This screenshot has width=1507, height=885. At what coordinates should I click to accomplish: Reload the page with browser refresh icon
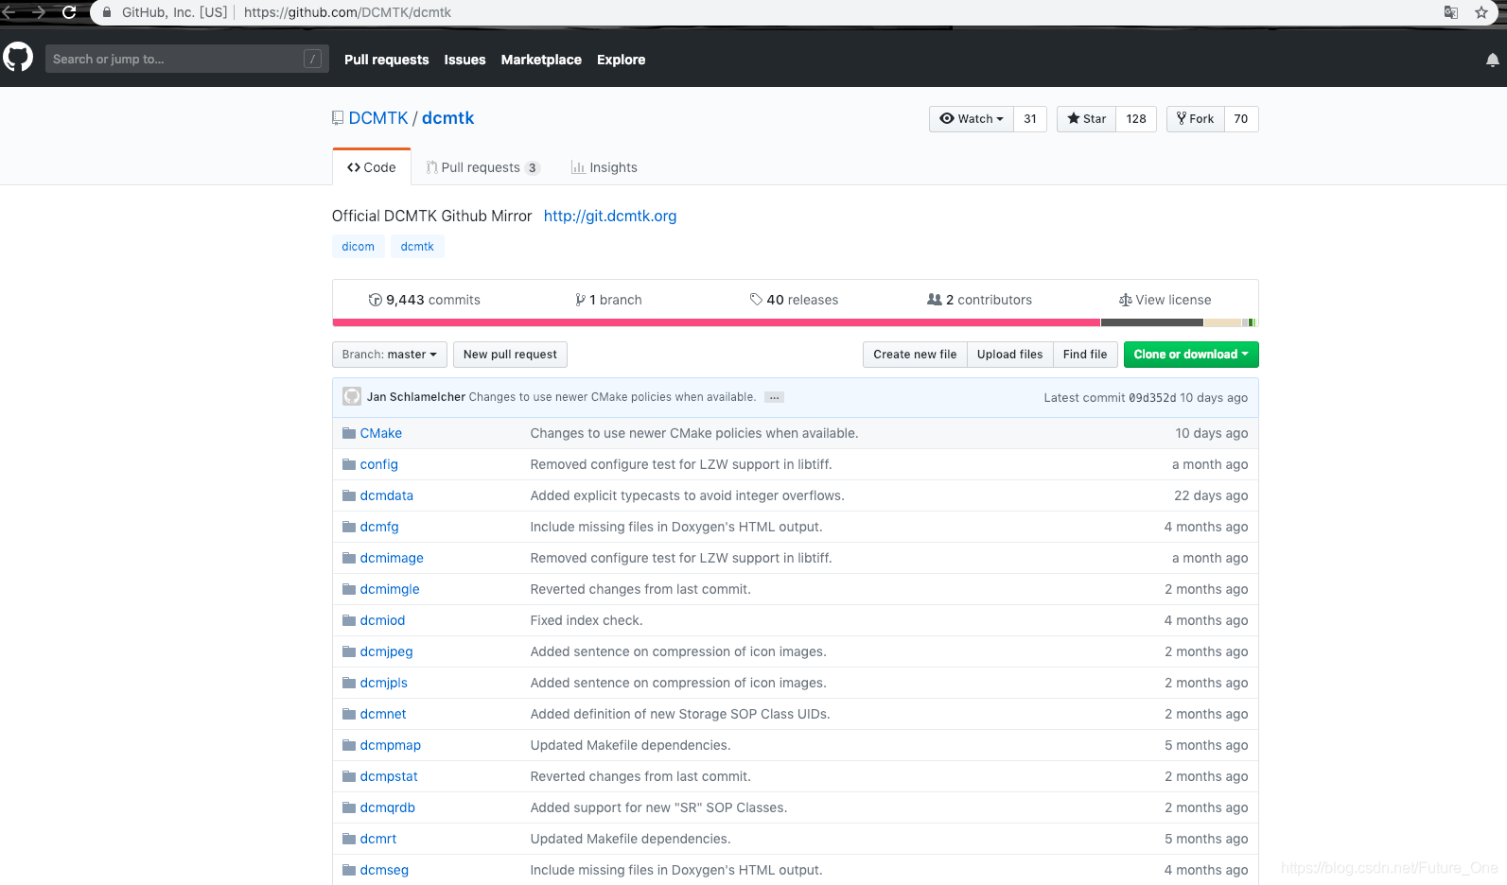[69, 12]
